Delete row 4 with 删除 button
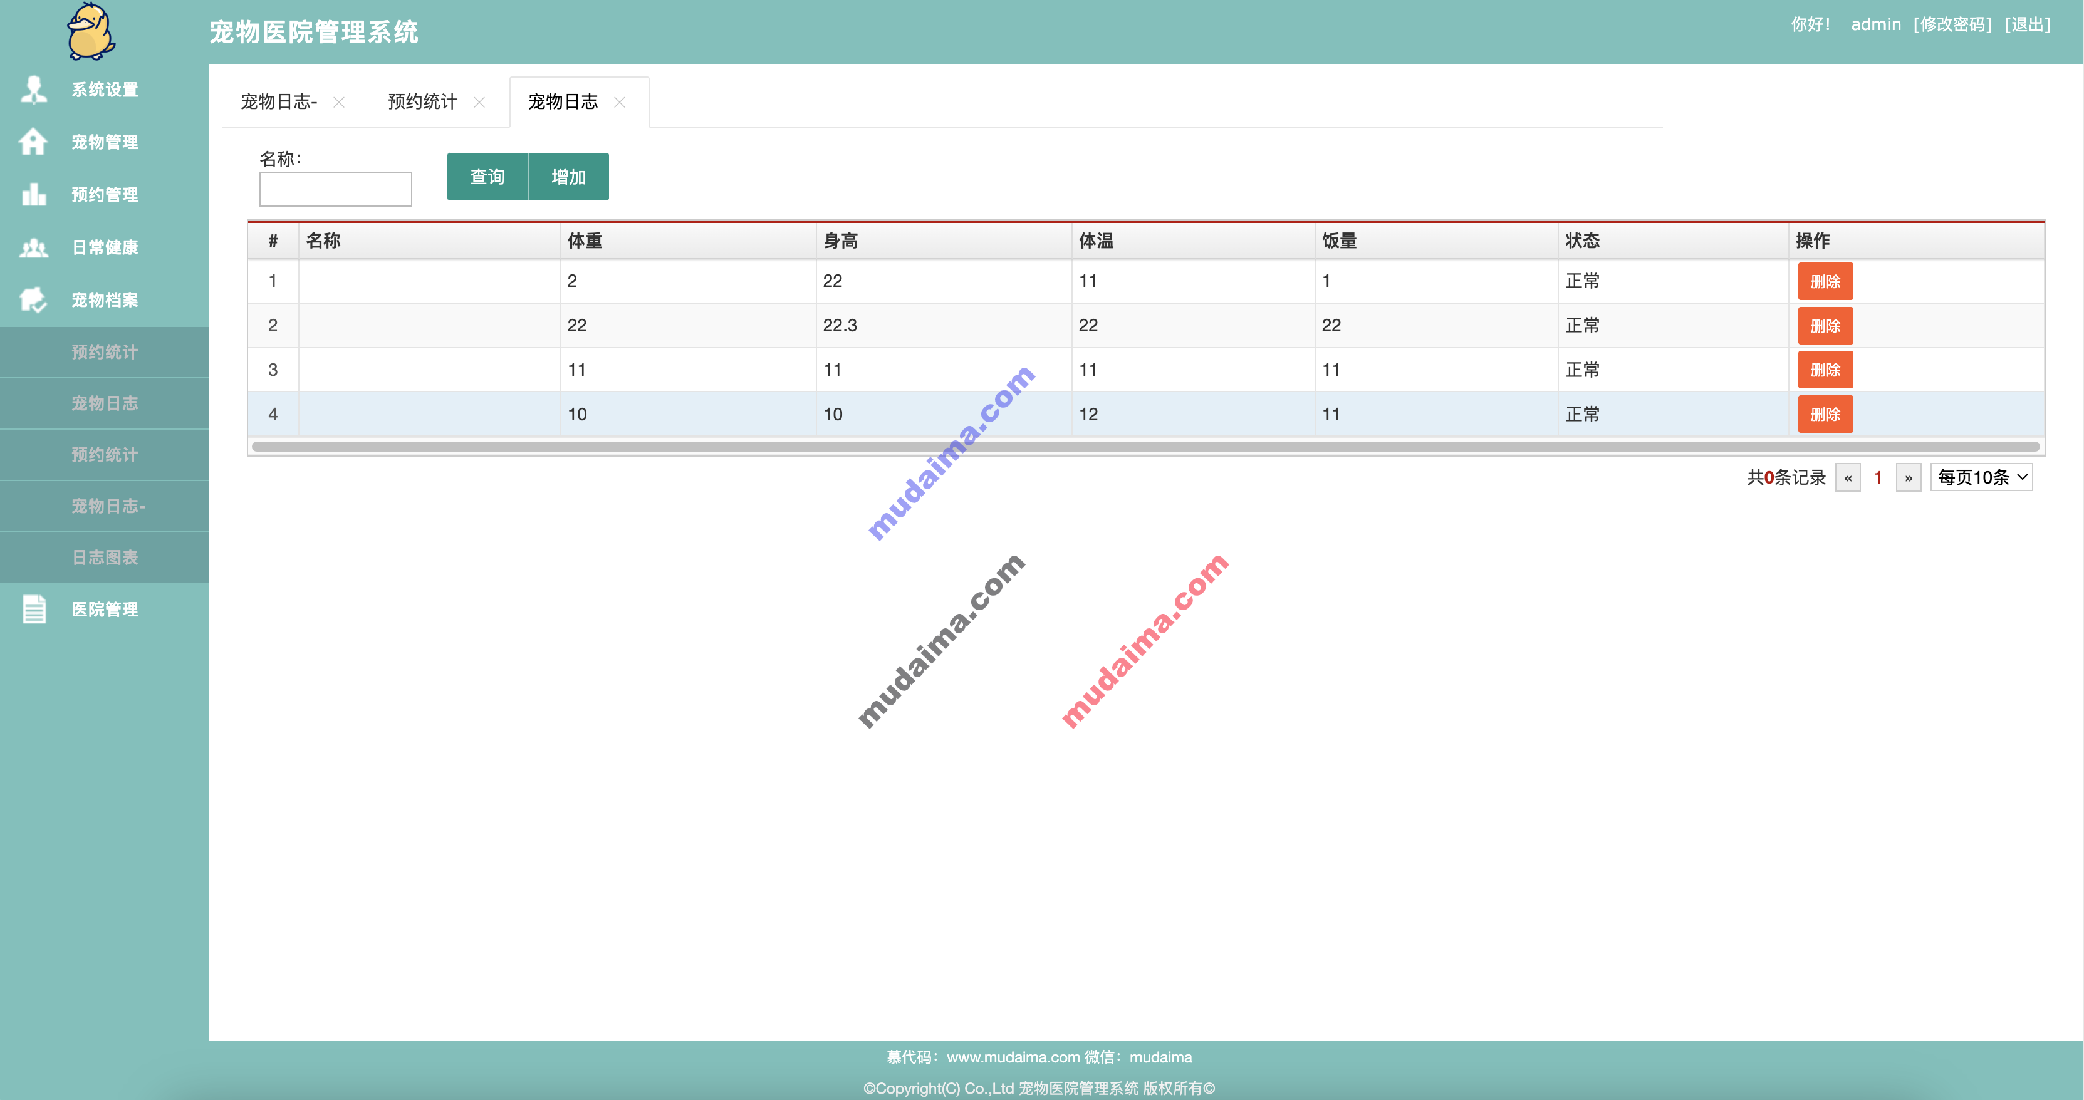2084x1100 pixels. (1825, 414)
